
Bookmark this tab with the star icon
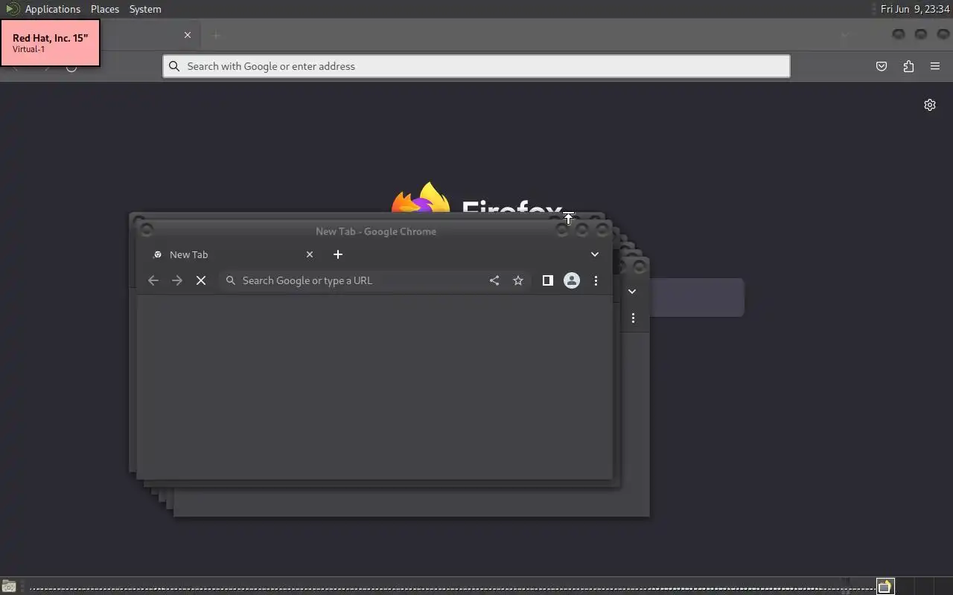(518, 280)
